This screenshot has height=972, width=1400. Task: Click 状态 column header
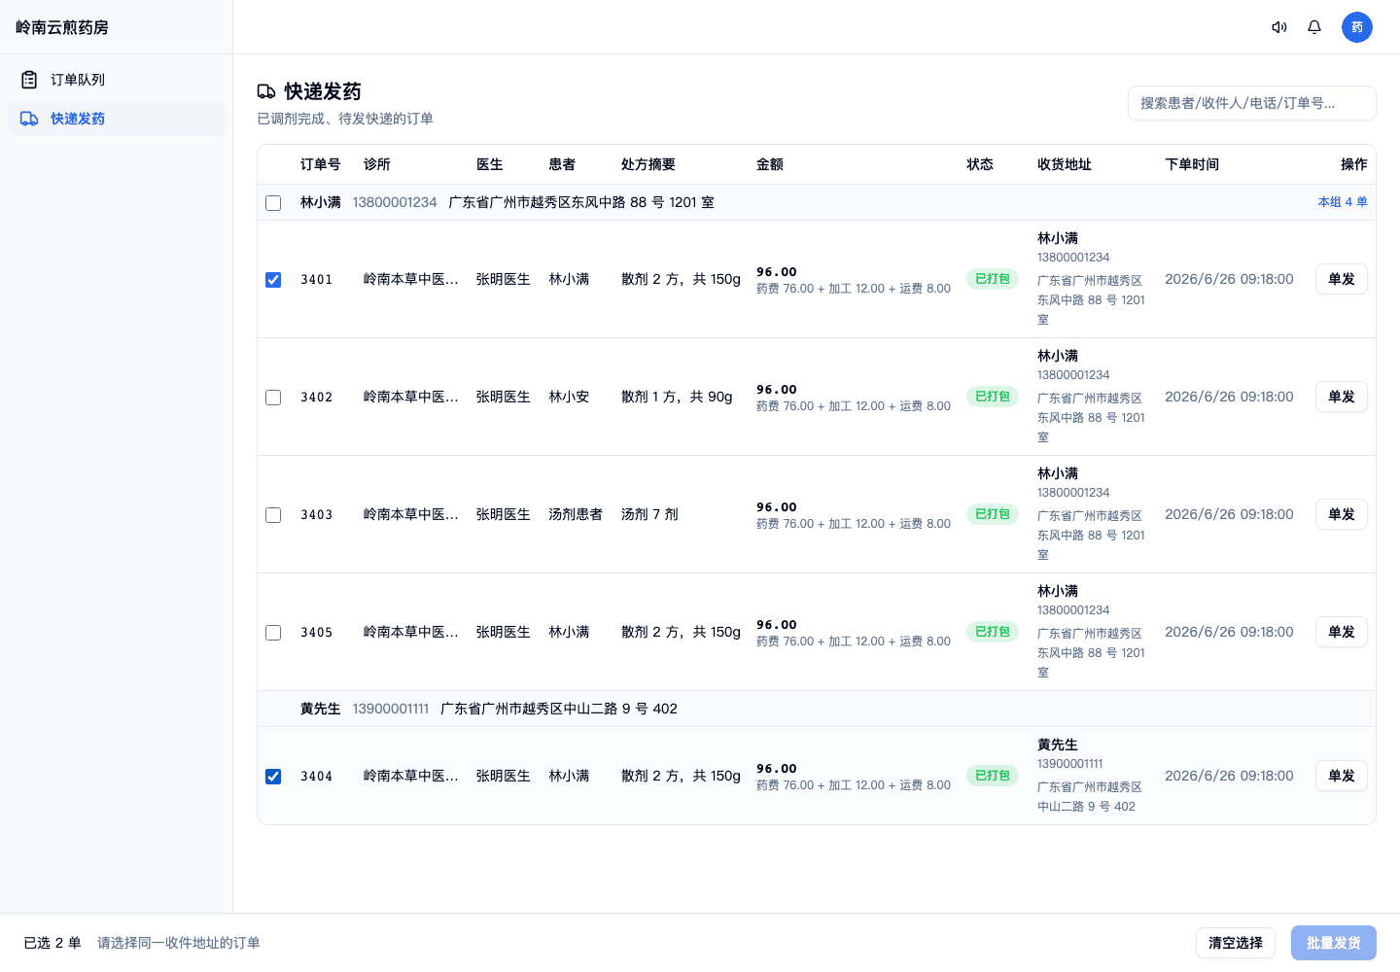coord(980,164)
